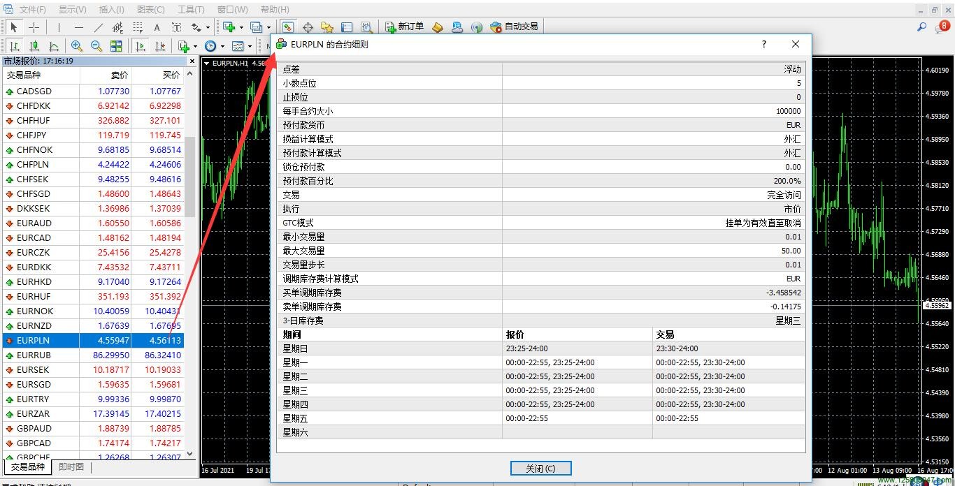Pick the horizontal line drawing tool

[78, 27]
